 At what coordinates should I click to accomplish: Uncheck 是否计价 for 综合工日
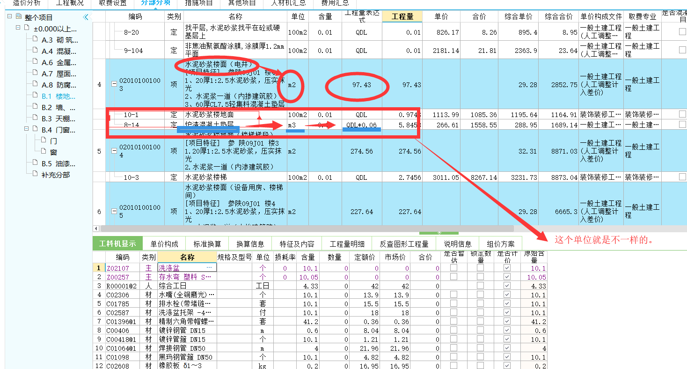[507, 286]
